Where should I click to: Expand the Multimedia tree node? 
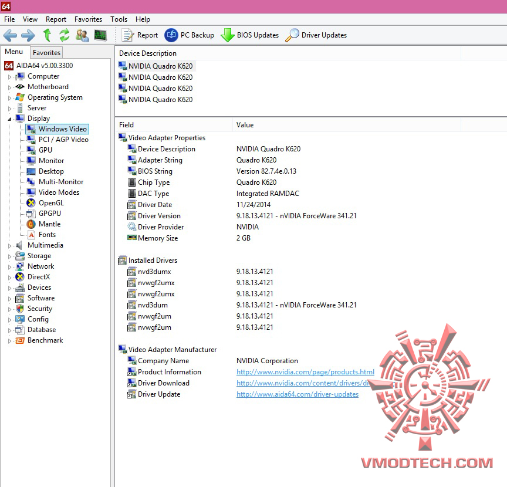click(x=9, y=246)
